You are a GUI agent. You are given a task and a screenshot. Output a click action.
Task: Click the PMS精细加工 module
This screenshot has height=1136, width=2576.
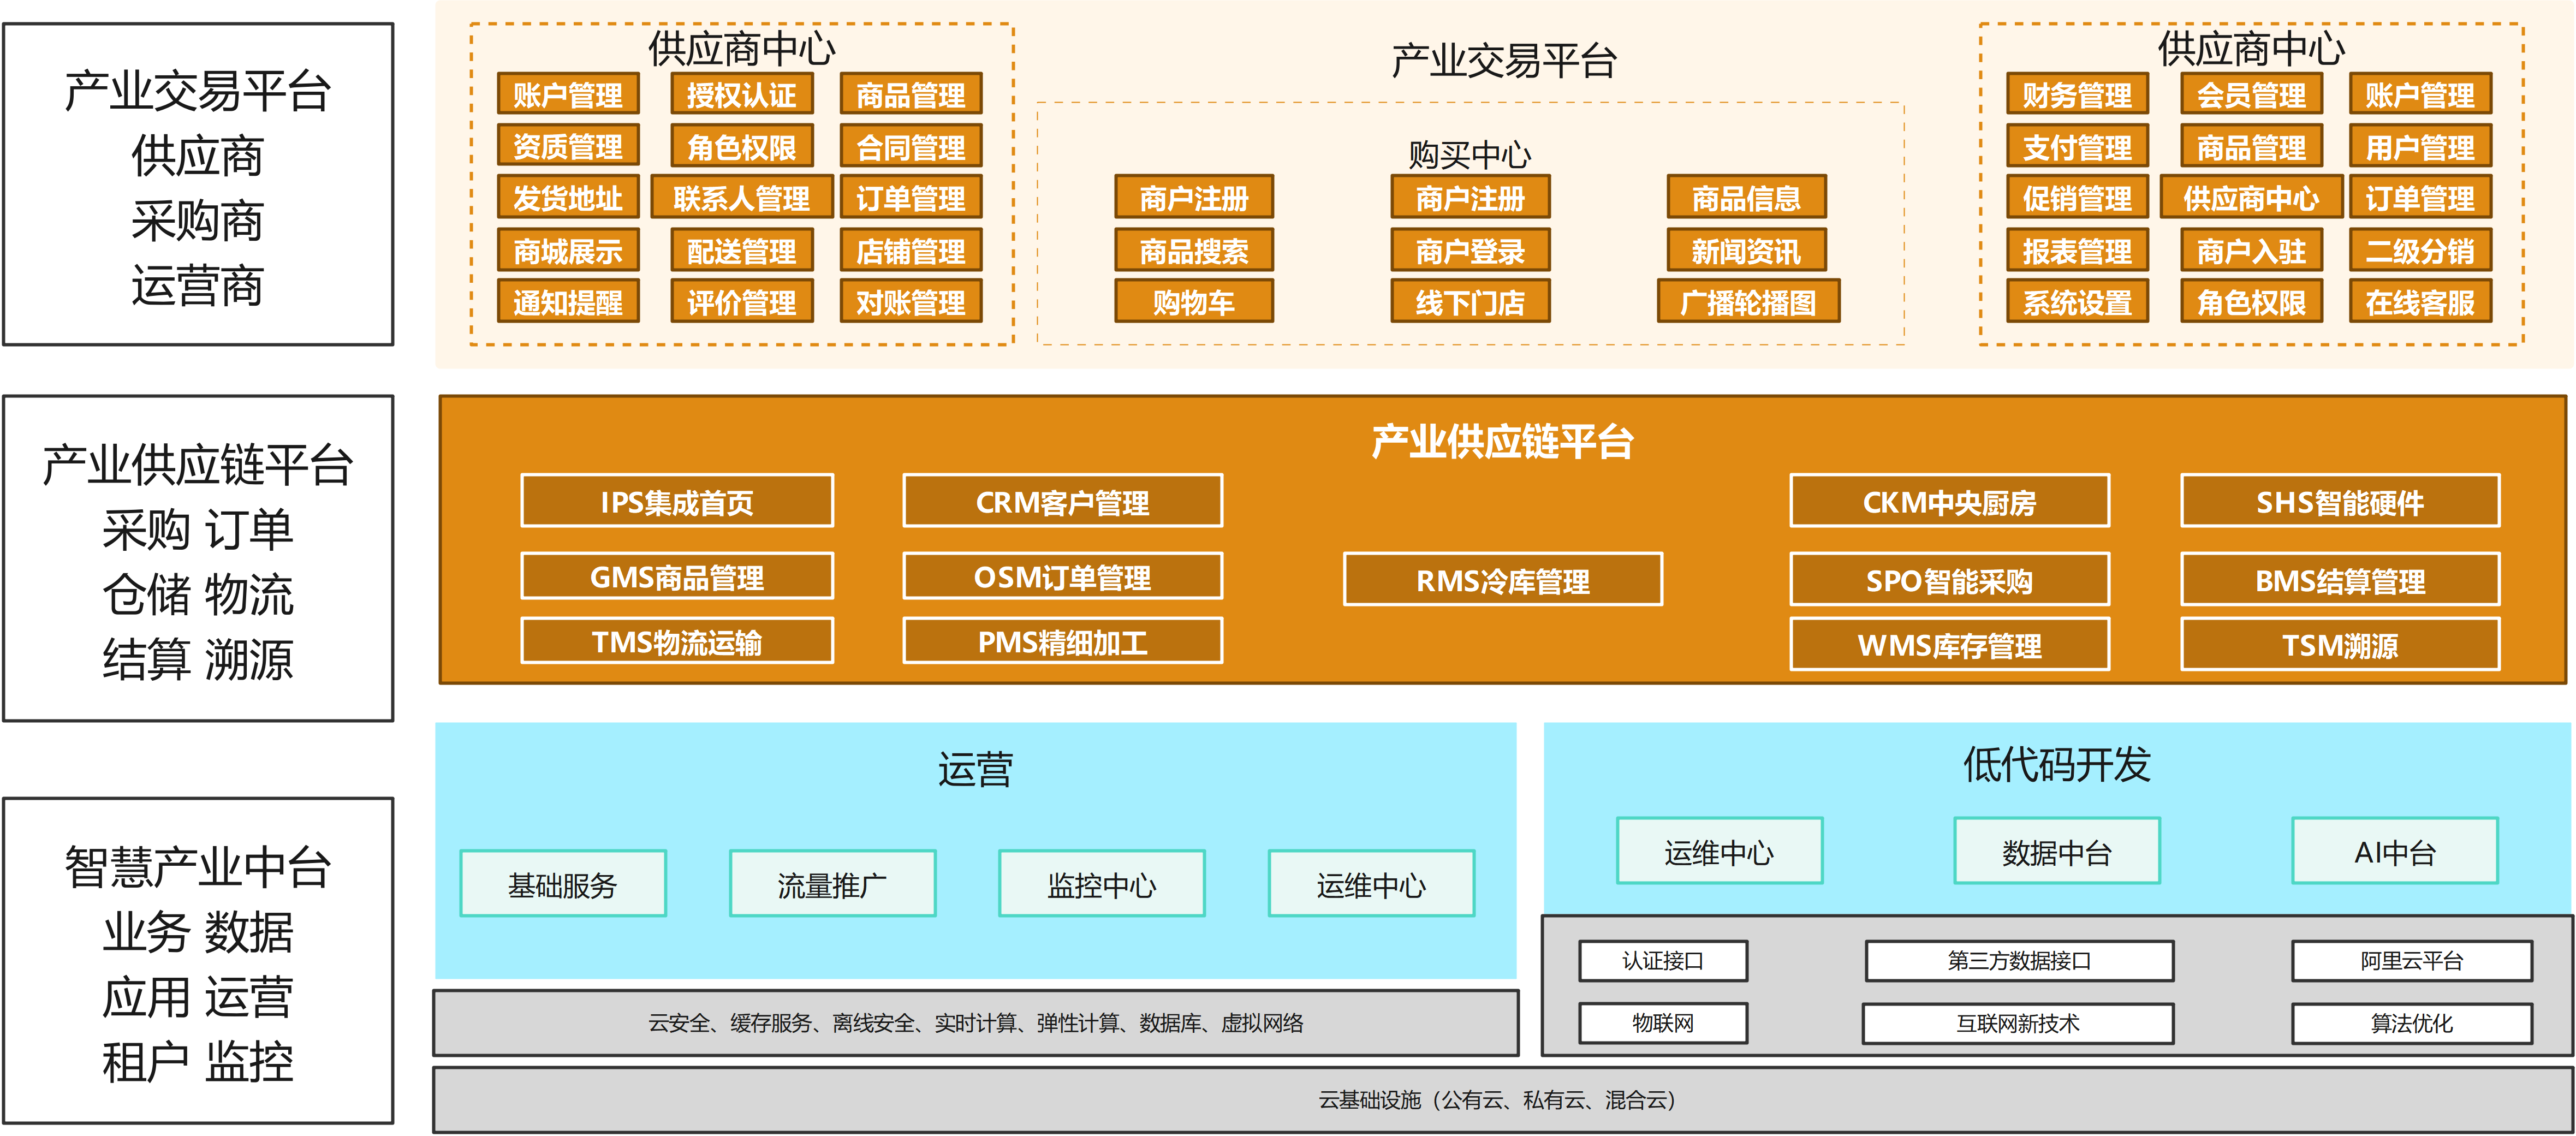[x=1062, y=641]
